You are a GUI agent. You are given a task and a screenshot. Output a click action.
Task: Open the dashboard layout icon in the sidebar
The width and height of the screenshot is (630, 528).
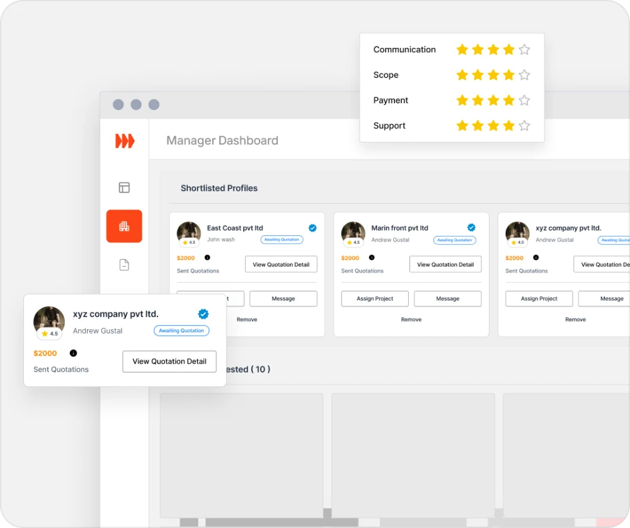(123, 187)
